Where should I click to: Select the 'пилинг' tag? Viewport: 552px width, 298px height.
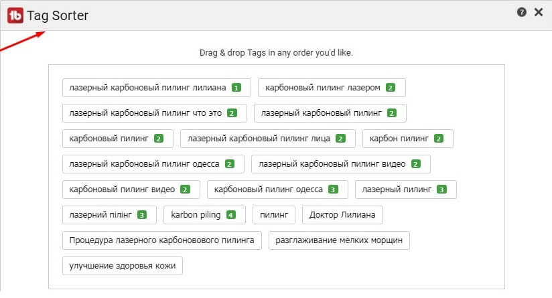[x=273, y=215]
